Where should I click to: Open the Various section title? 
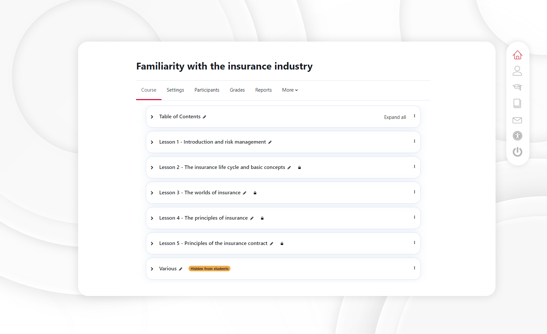coord(168,269)
